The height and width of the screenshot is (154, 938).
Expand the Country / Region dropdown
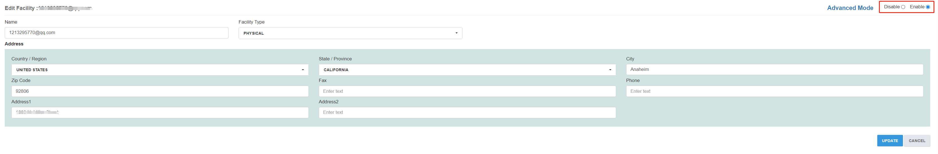(160, 70)
